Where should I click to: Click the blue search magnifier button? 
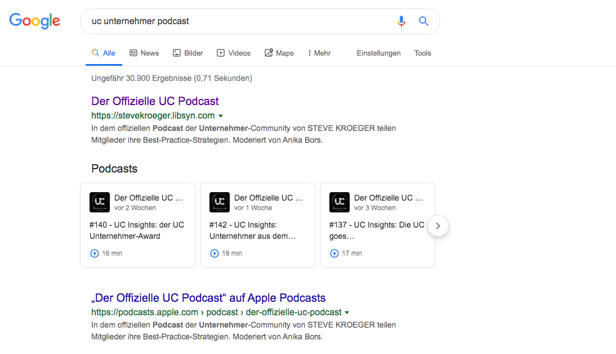(x=423, y=21)
